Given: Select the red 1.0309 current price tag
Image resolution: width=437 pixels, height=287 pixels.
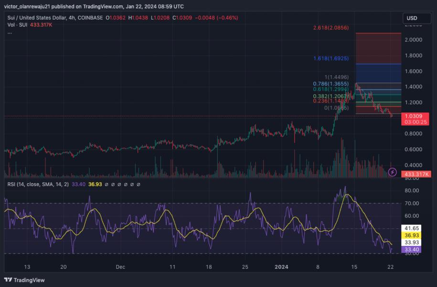Looking at the screenshot, I should 415,119.
